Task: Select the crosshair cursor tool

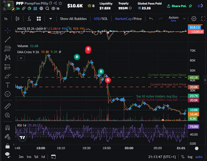Action: [8, 31]
